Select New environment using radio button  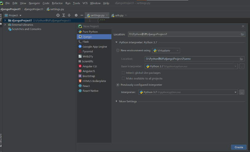pyautogui.click(x=118, y=50)
